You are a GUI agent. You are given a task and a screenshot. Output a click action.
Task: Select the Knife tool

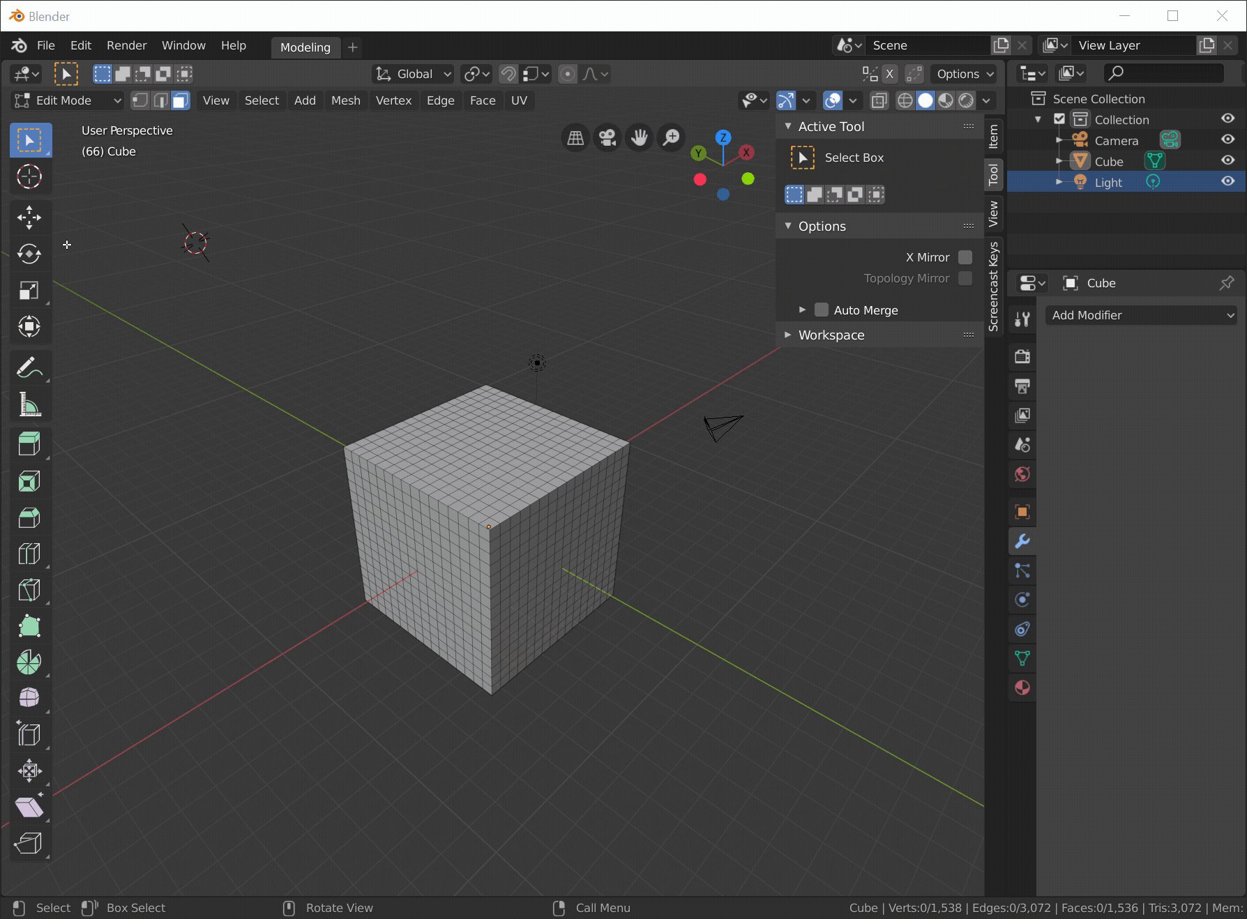click(x=30, y=590)
